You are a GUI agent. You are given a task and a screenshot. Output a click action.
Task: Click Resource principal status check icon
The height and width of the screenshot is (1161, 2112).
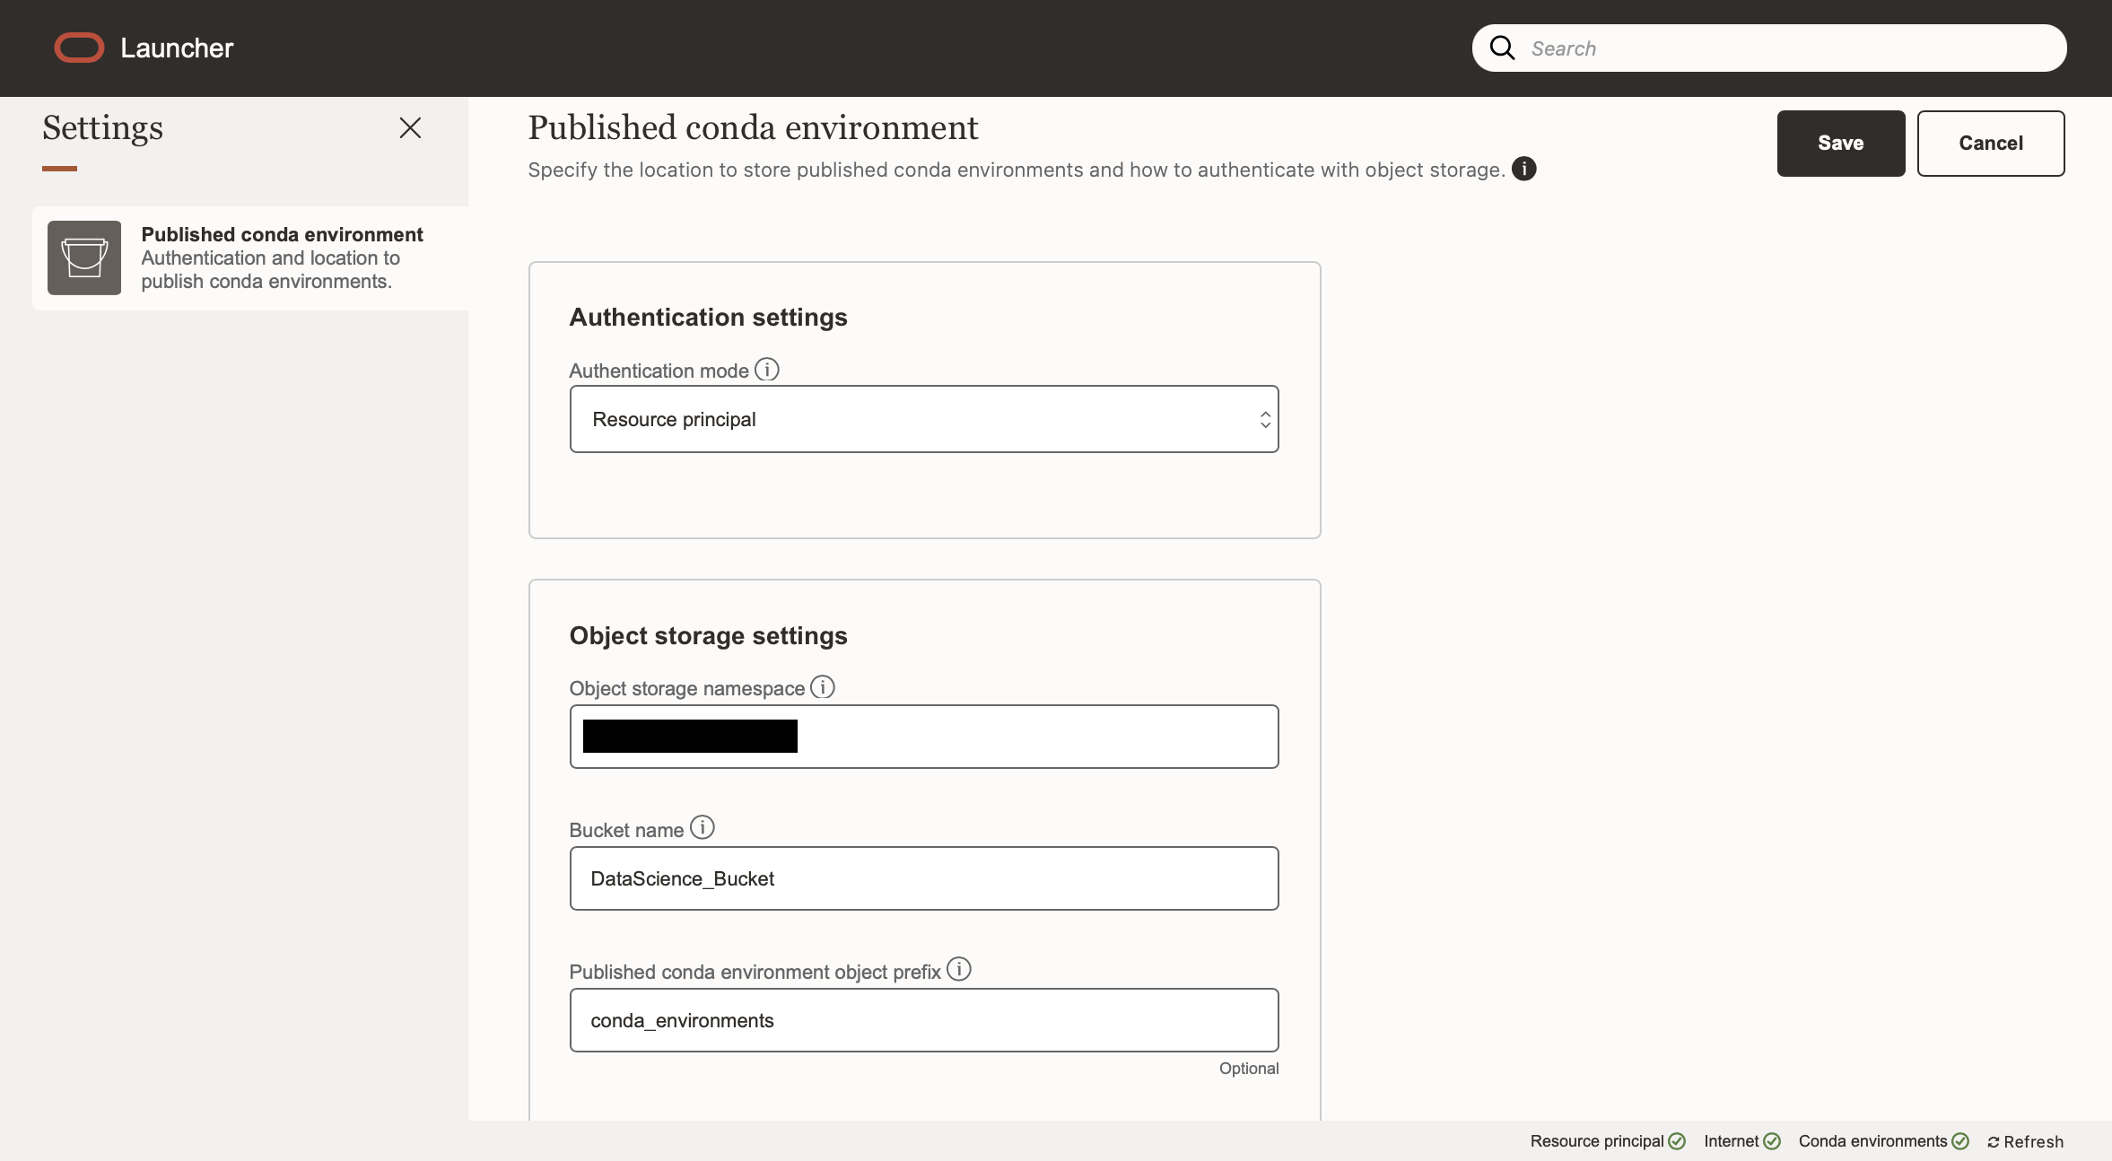point(1677,1141)
